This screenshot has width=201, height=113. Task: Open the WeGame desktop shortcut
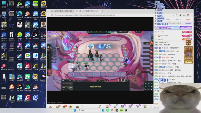(x=20, y=88)
